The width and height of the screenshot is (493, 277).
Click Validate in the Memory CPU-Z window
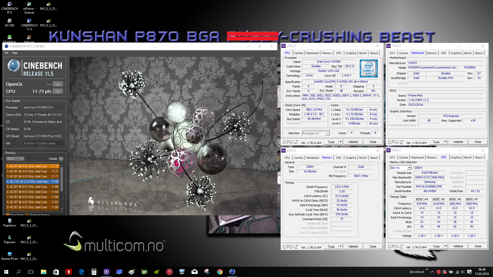click(x=353, y=246)
